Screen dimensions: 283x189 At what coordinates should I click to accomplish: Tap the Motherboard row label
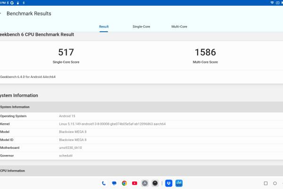(10, 148)
